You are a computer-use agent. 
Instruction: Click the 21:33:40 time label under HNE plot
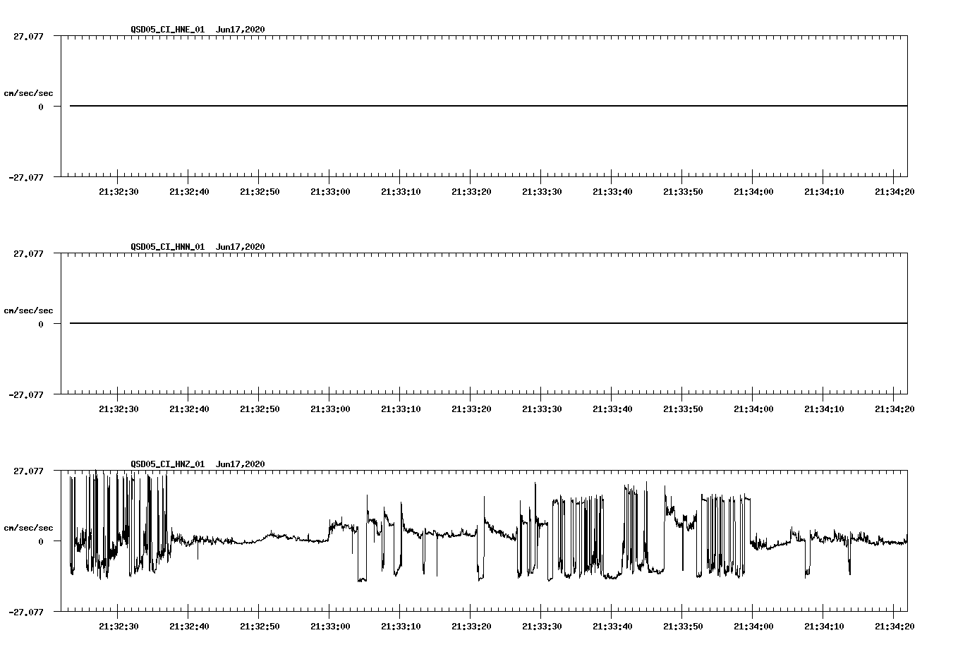click(x=612, y=192)
